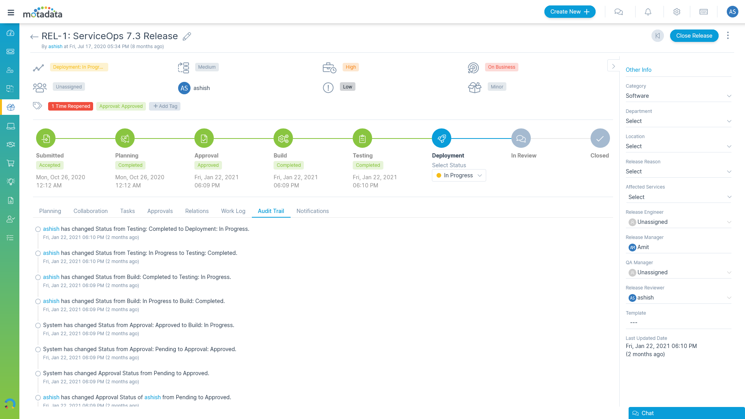Open Purchase cart icon in sidebar

point(10,163)
